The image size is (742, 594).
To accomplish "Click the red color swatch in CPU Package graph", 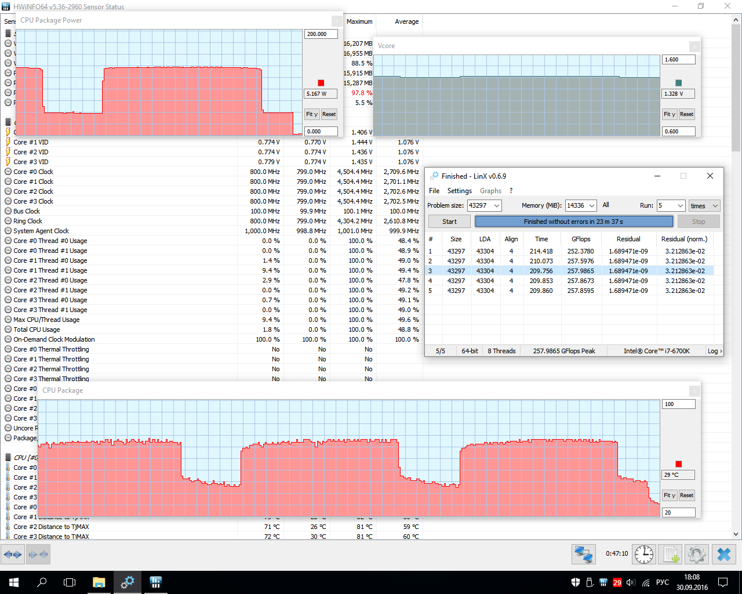I will (679, 464).
